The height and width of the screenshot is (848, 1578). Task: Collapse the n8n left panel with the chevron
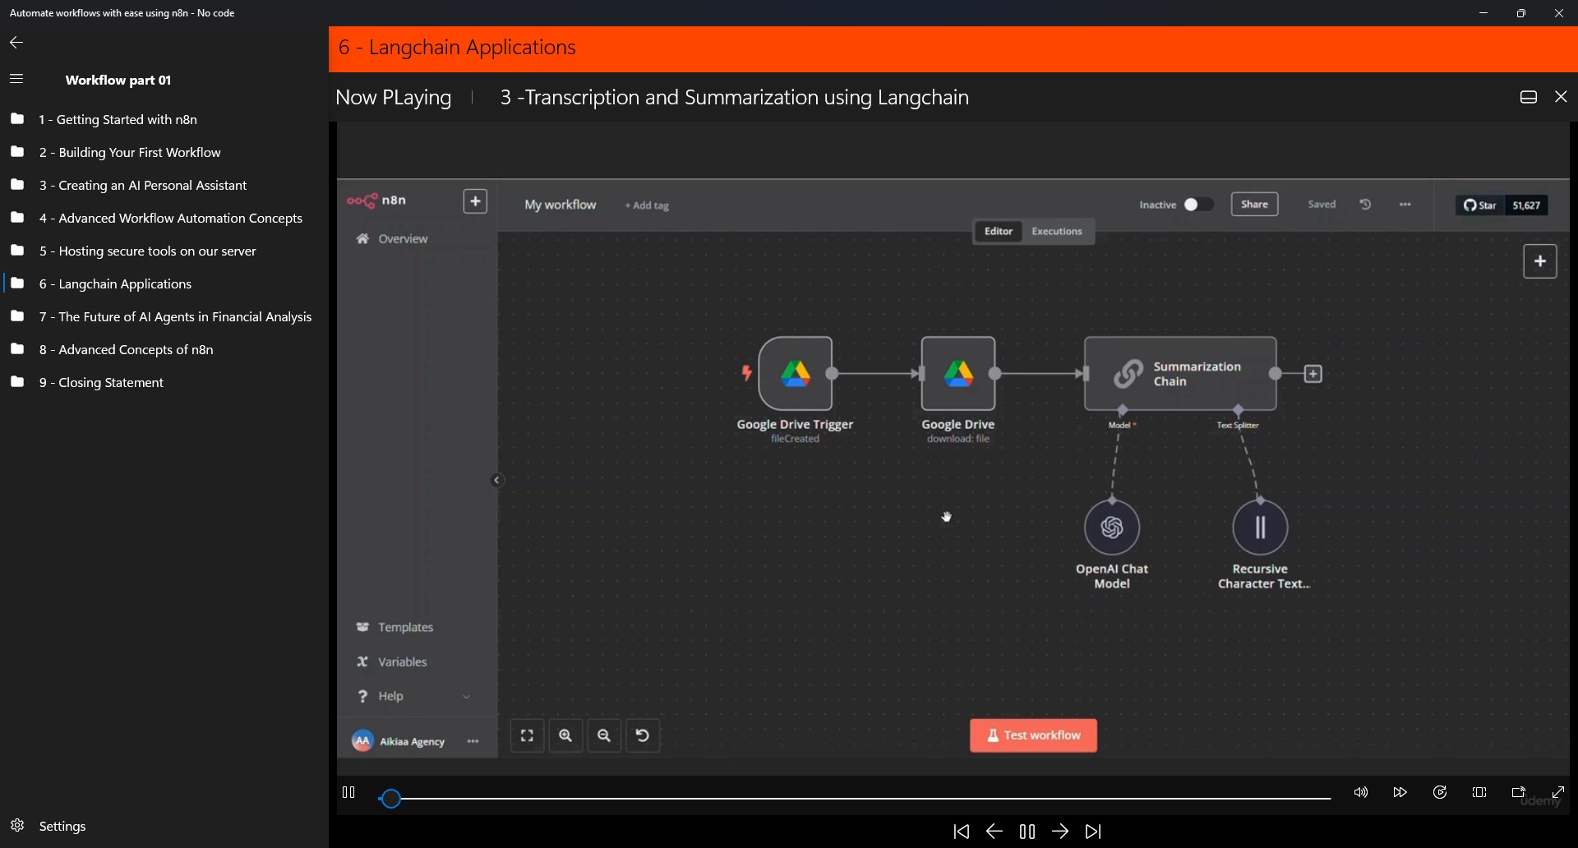497,480
